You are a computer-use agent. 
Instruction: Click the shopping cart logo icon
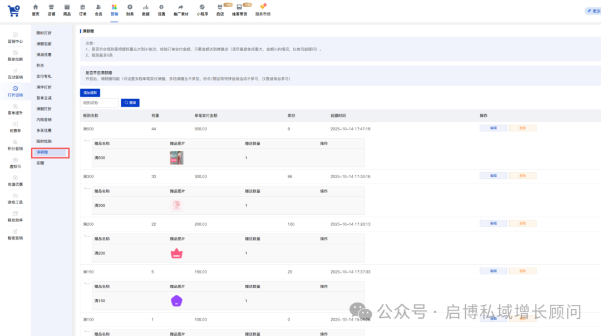click(14, 10)
